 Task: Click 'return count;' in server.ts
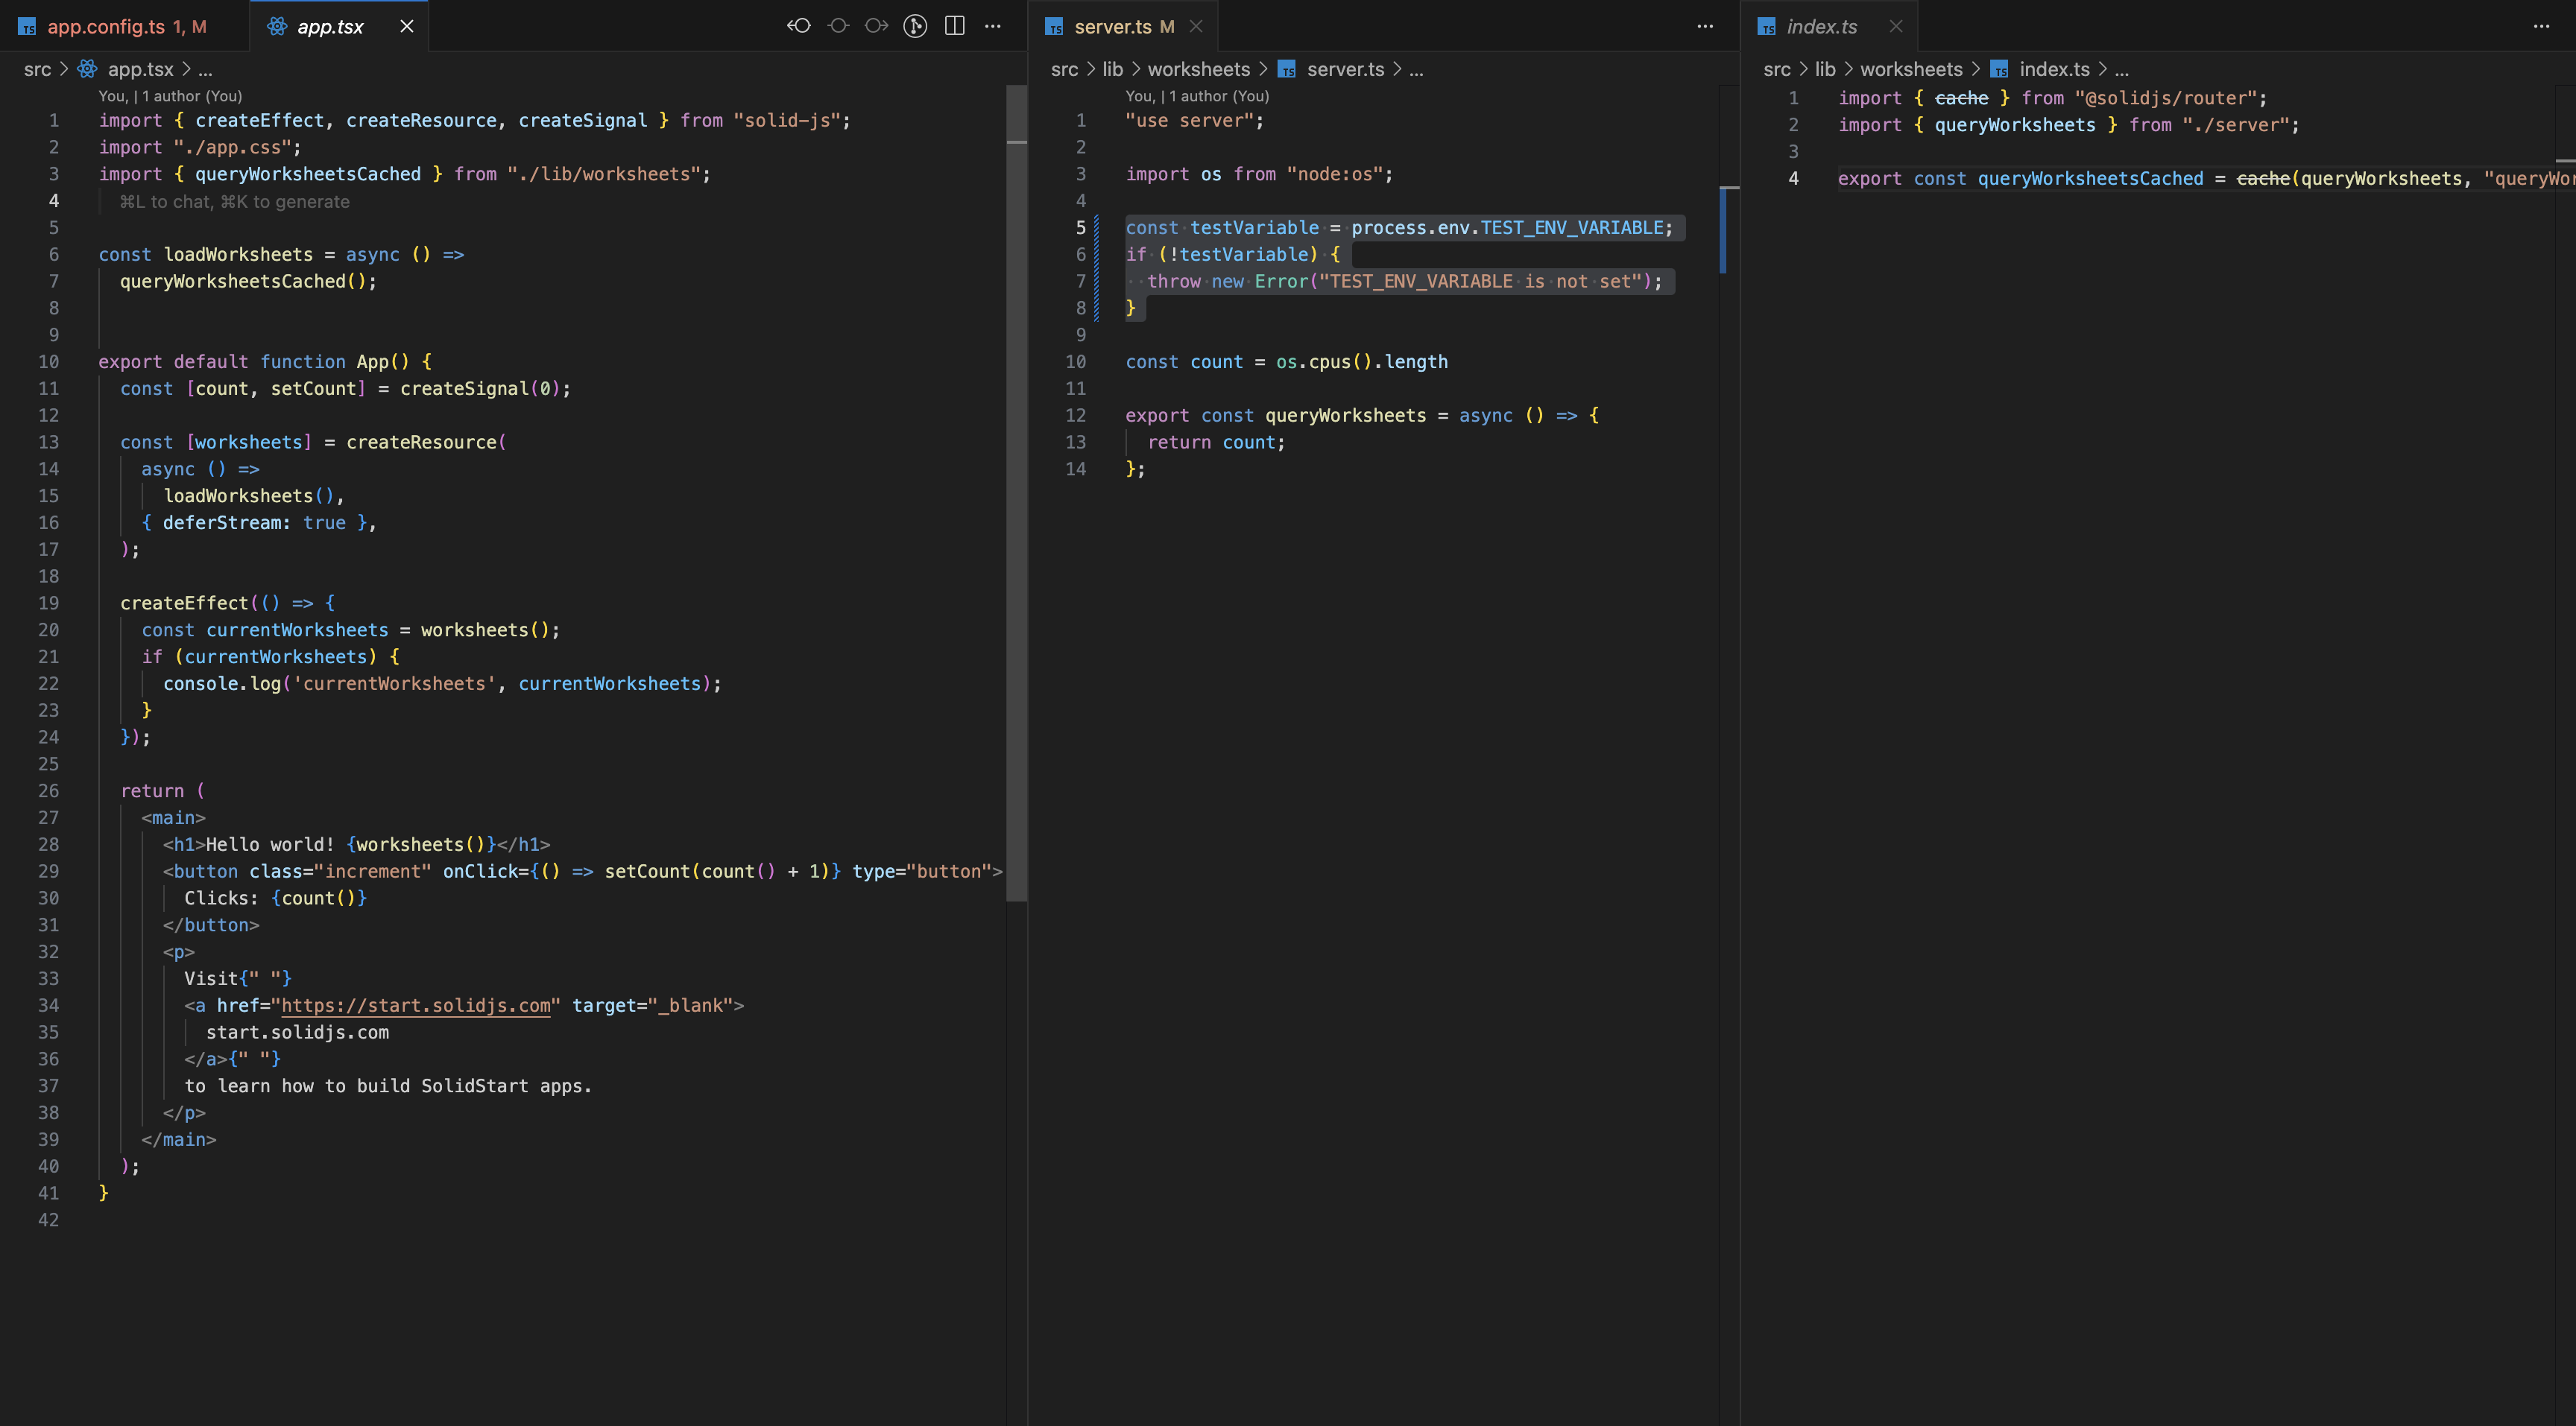coord(1216,443)
